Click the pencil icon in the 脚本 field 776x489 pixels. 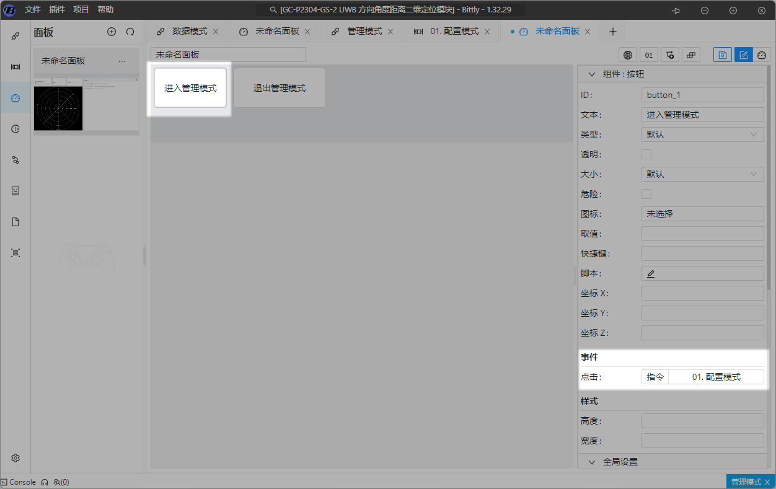click(x=651, y=273)
